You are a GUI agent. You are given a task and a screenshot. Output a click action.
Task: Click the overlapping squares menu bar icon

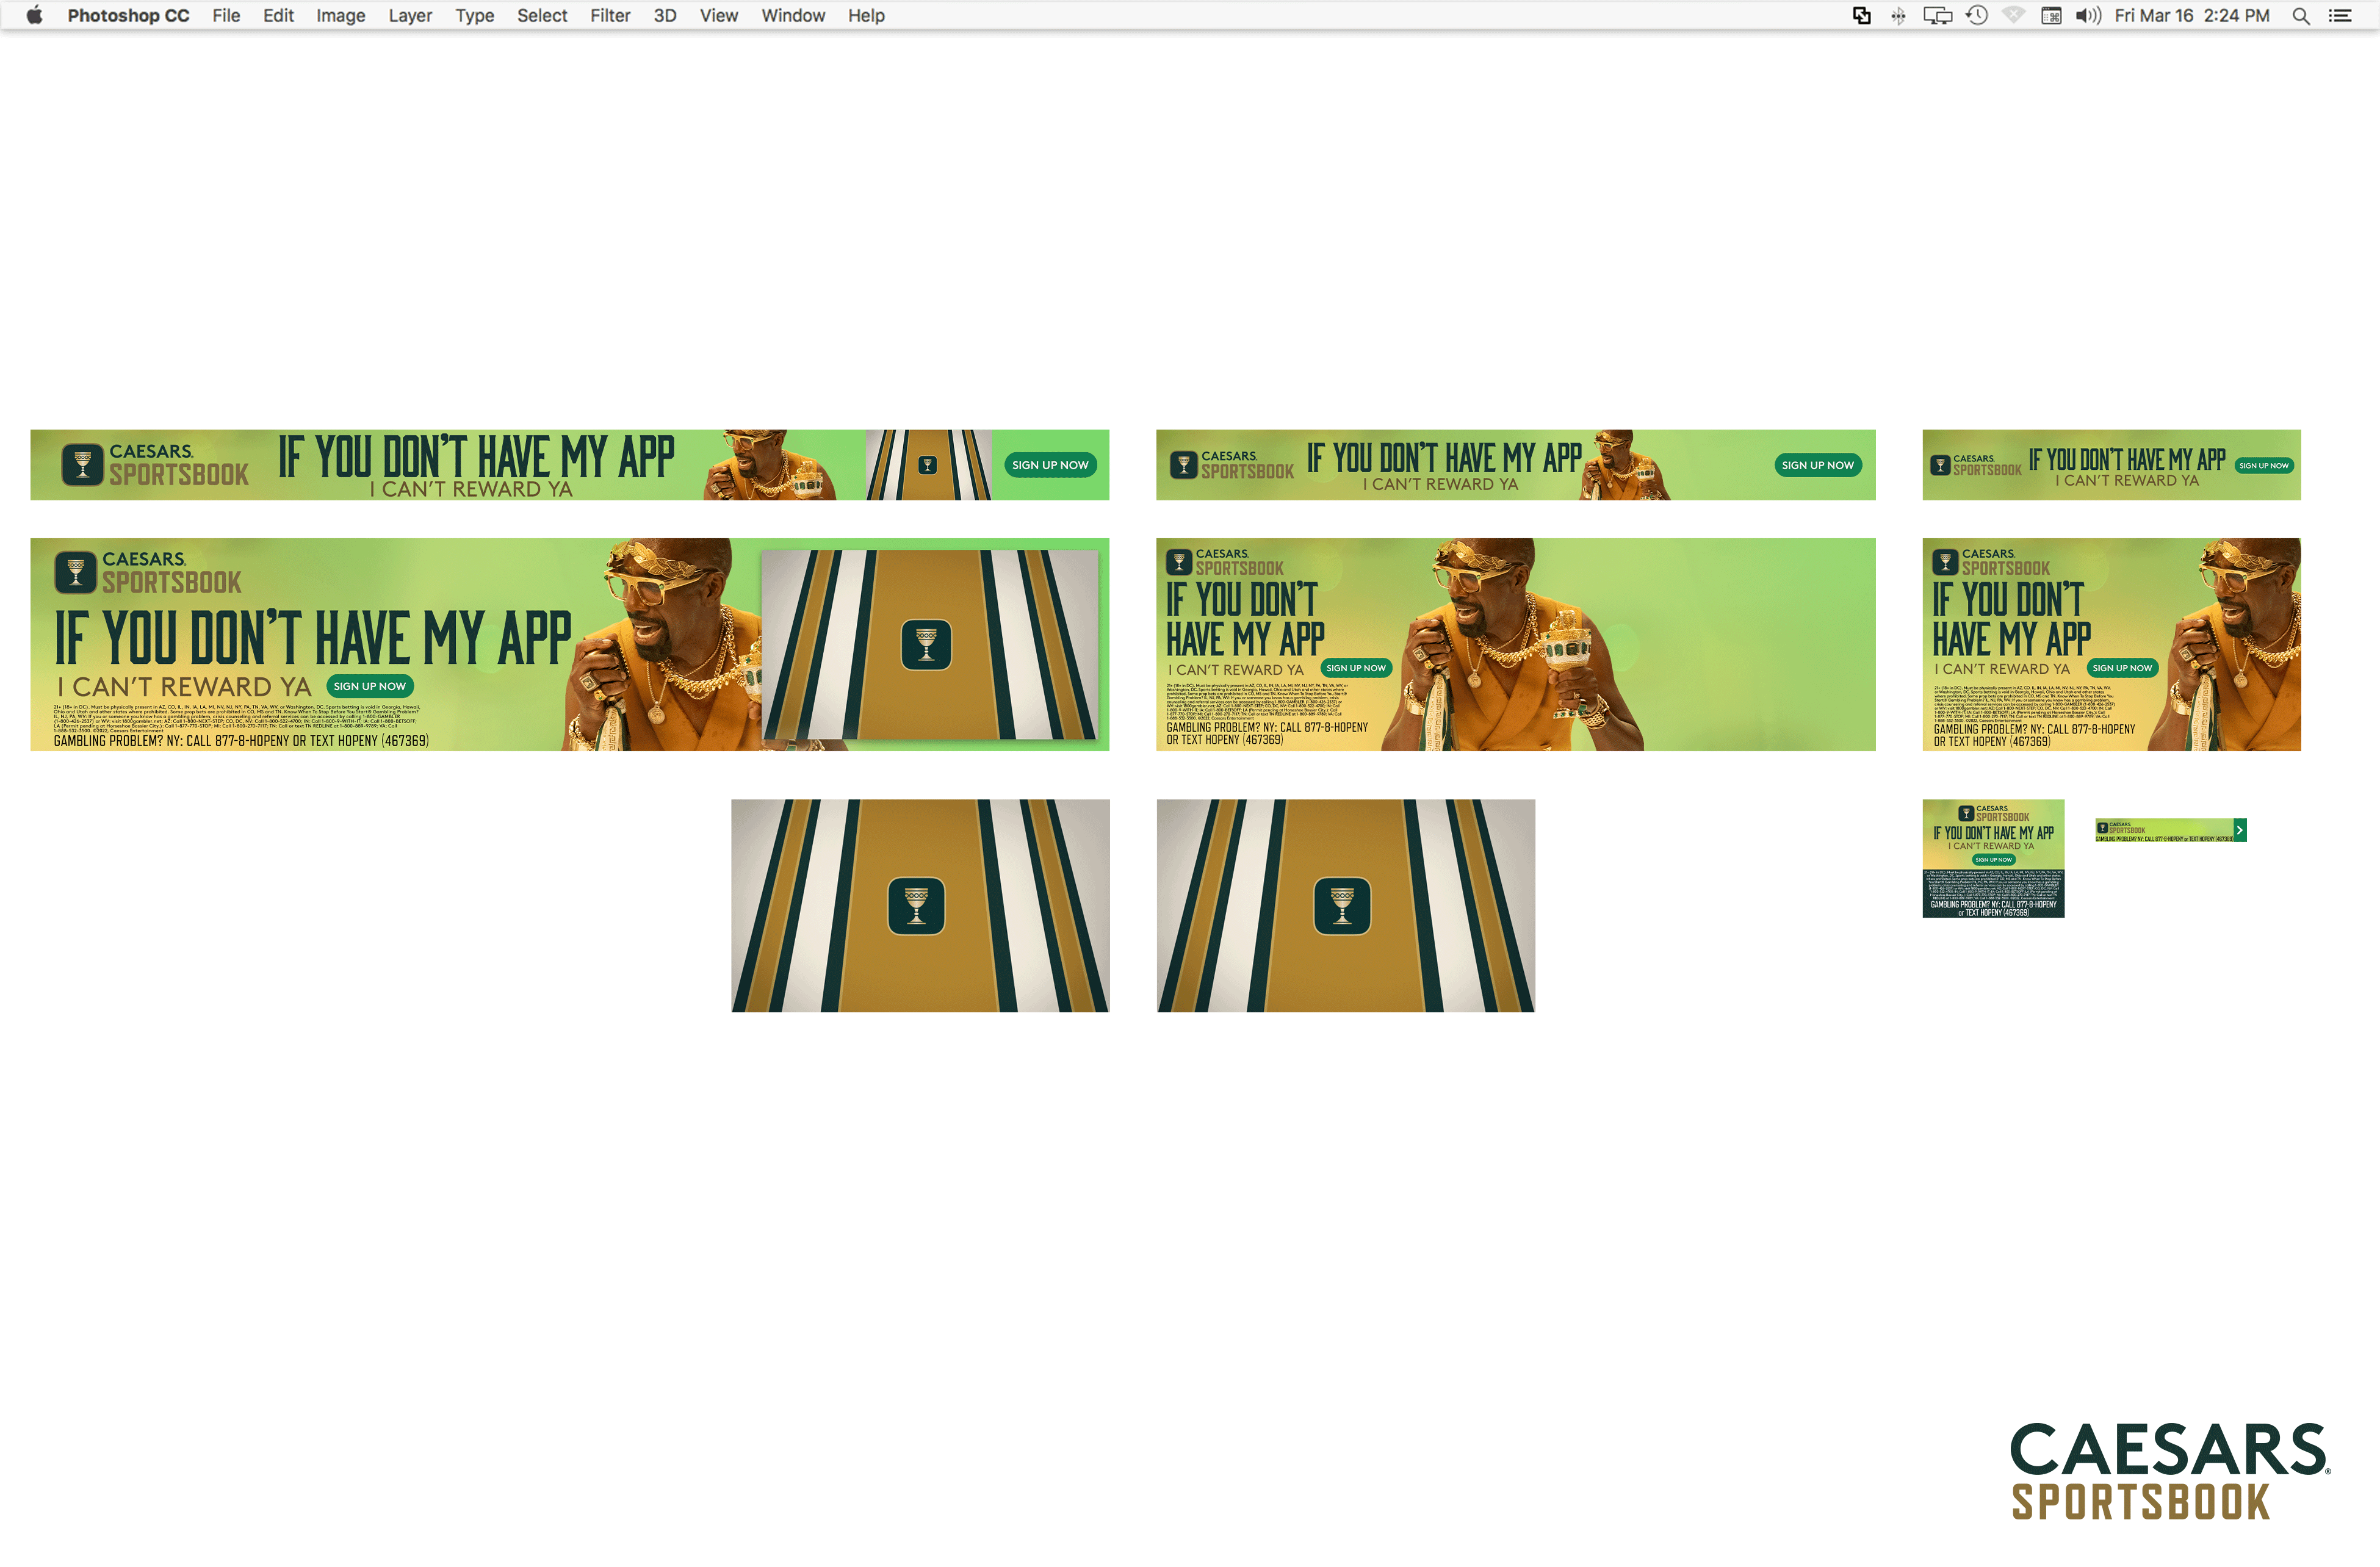1862,15
